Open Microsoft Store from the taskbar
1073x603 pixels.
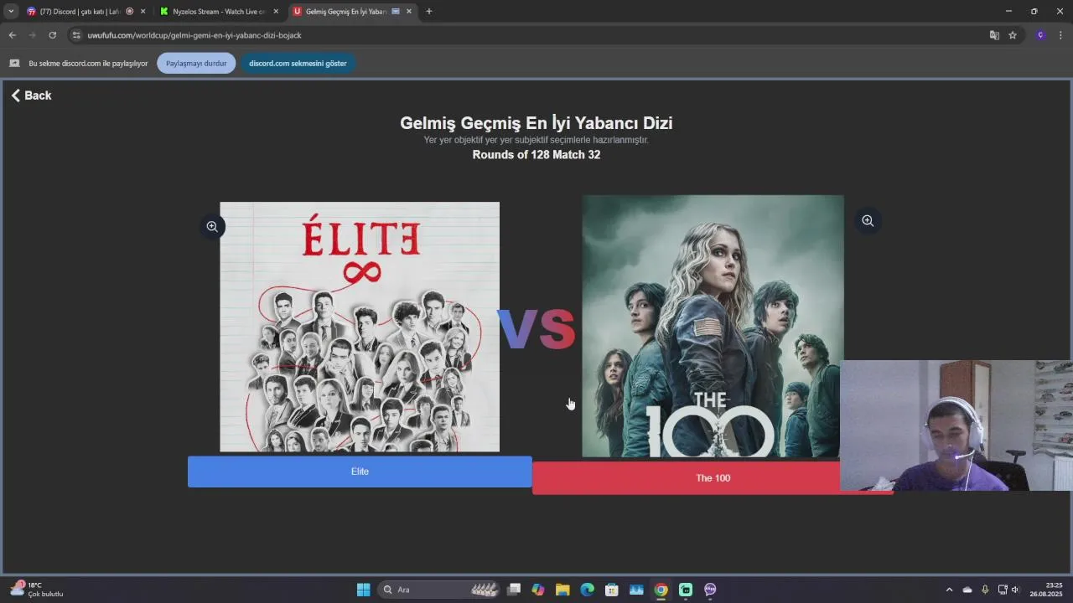[612, 590]
